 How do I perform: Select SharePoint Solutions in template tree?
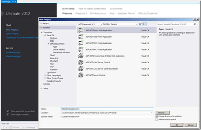point(61,52)
